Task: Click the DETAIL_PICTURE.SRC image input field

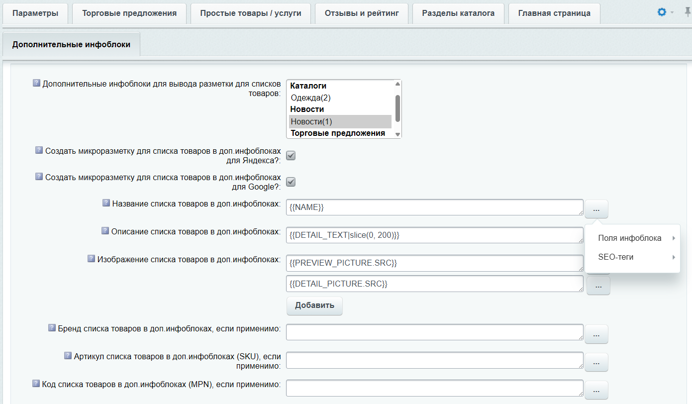Action: click(x=435, y=284)
